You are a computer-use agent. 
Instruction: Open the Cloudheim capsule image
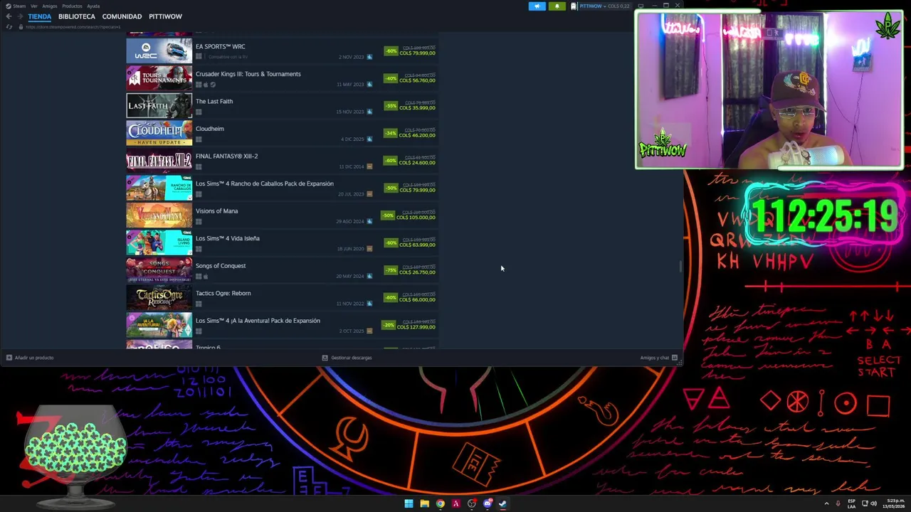coord(159,134)
